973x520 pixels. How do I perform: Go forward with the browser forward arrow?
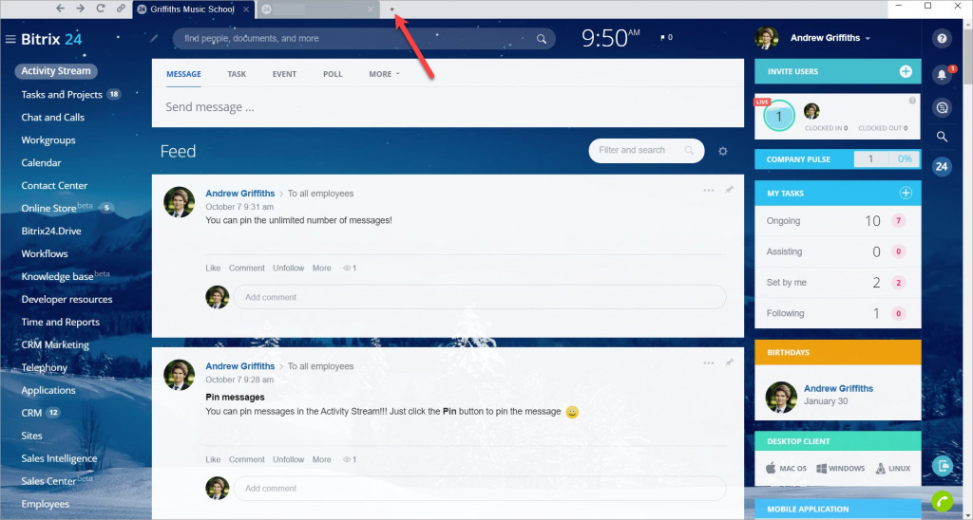(x=80, y=8)
